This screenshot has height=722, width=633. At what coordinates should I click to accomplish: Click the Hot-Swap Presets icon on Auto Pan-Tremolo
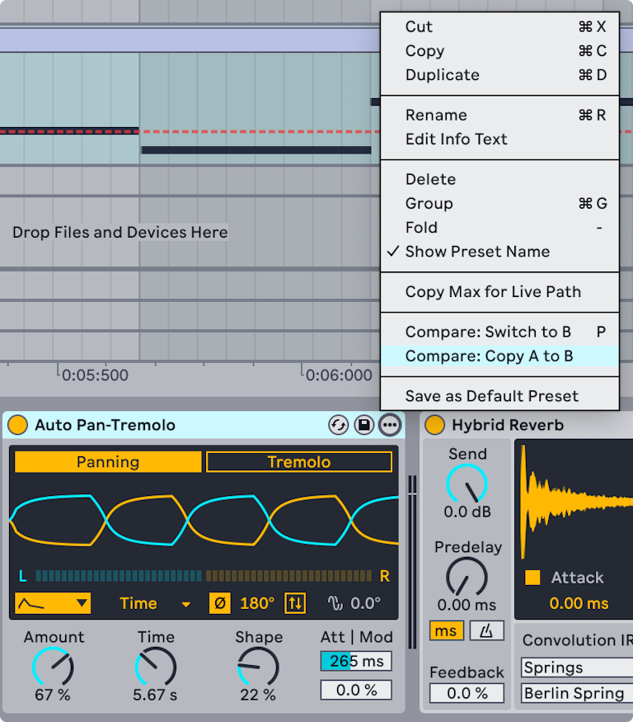[x=338, y=425]
